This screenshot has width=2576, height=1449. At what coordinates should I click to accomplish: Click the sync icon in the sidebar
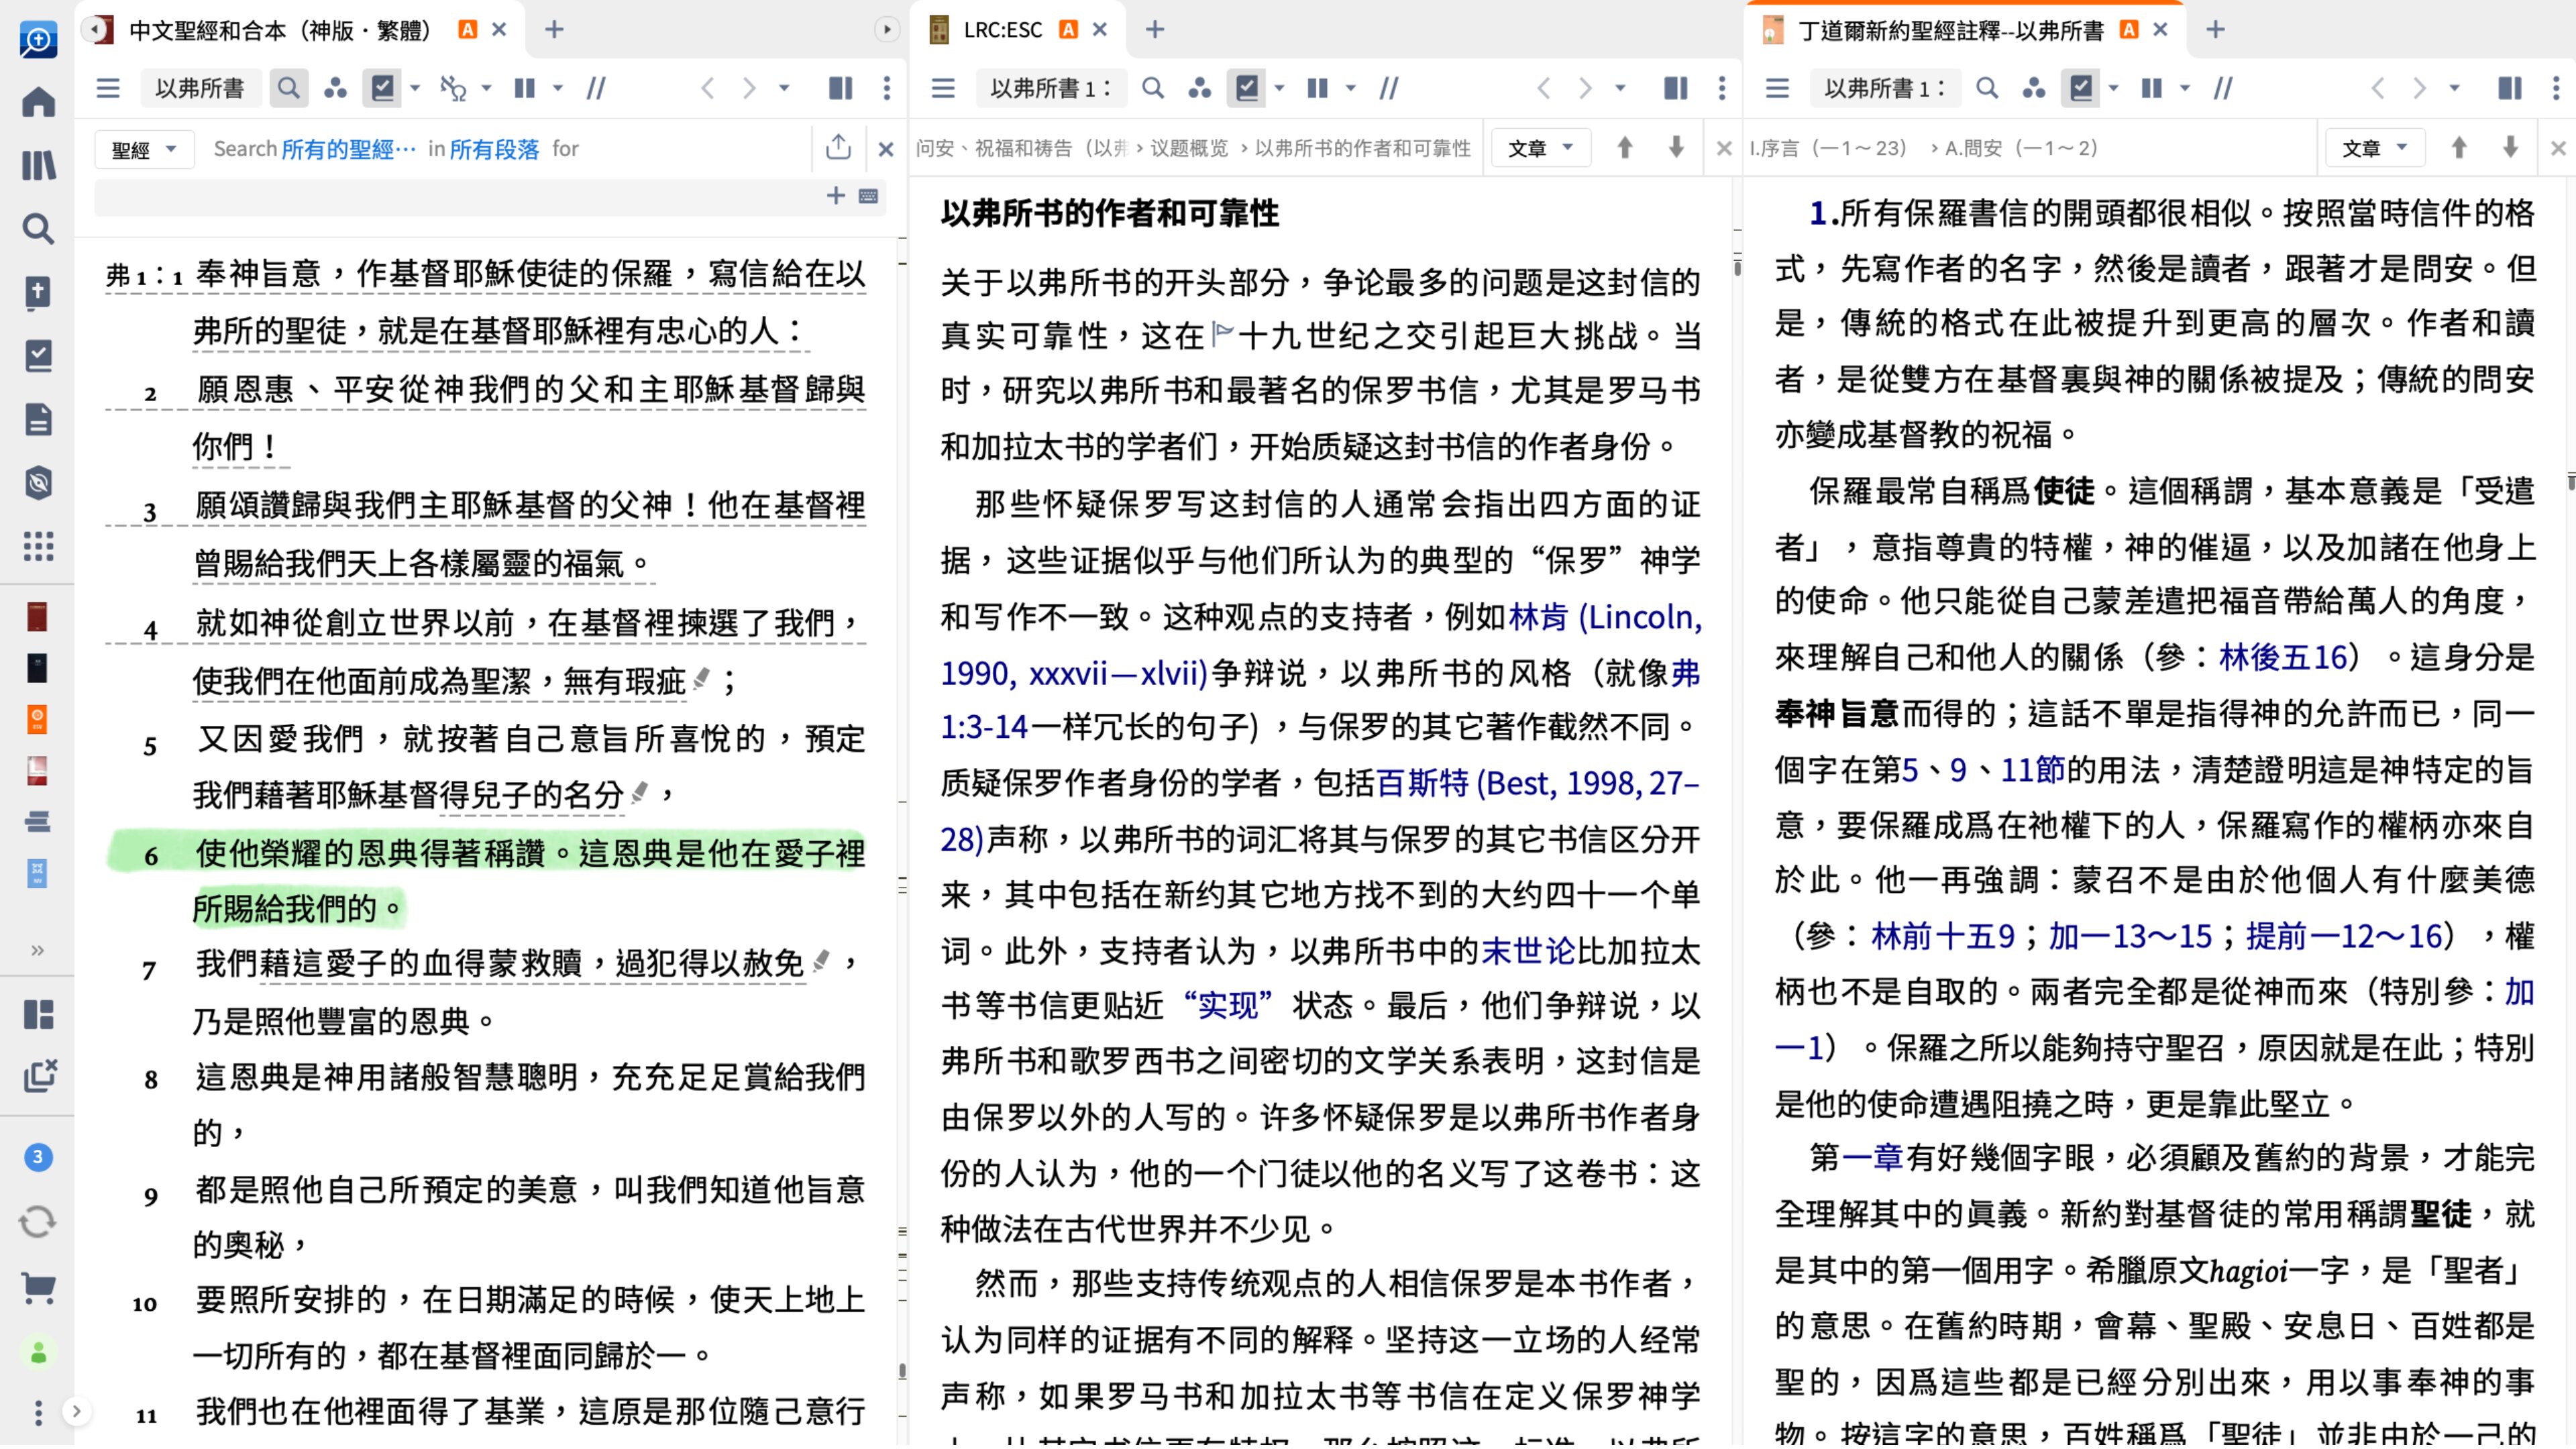click(38, 1222)
